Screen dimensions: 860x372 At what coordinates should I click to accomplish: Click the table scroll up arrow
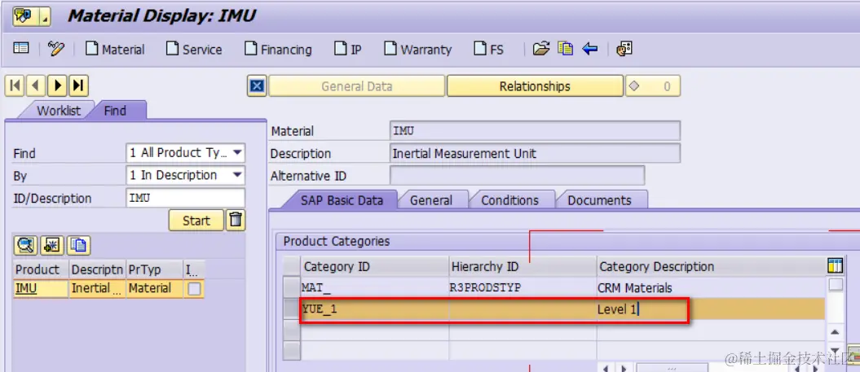coord(835,332)
